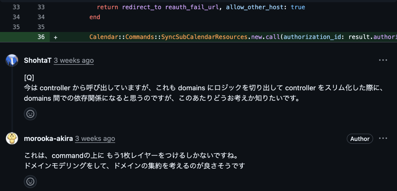Click the SyncSubCalendarResources class name in code
The width and height of the screenshot is (397, 191).
[204, 37]
